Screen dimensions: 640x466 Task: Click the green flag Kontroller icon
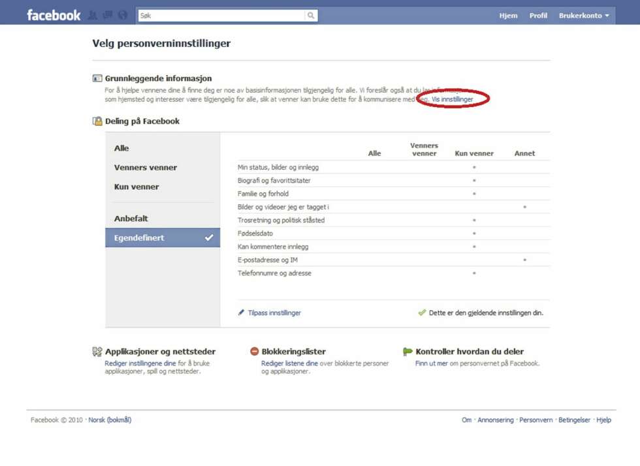[x=408, y=351]
